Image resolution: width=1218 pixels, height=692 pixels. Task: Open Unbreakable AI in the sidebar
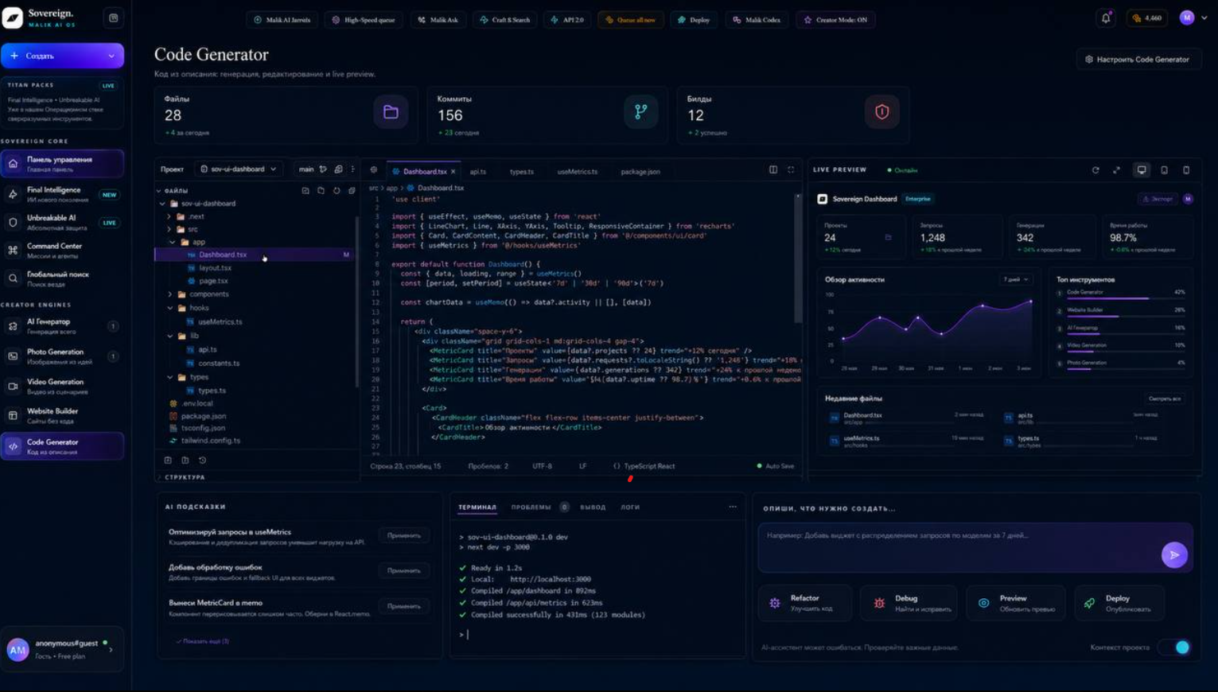[x=62, y=222]
